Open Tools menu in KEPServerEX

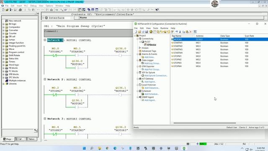155,28
